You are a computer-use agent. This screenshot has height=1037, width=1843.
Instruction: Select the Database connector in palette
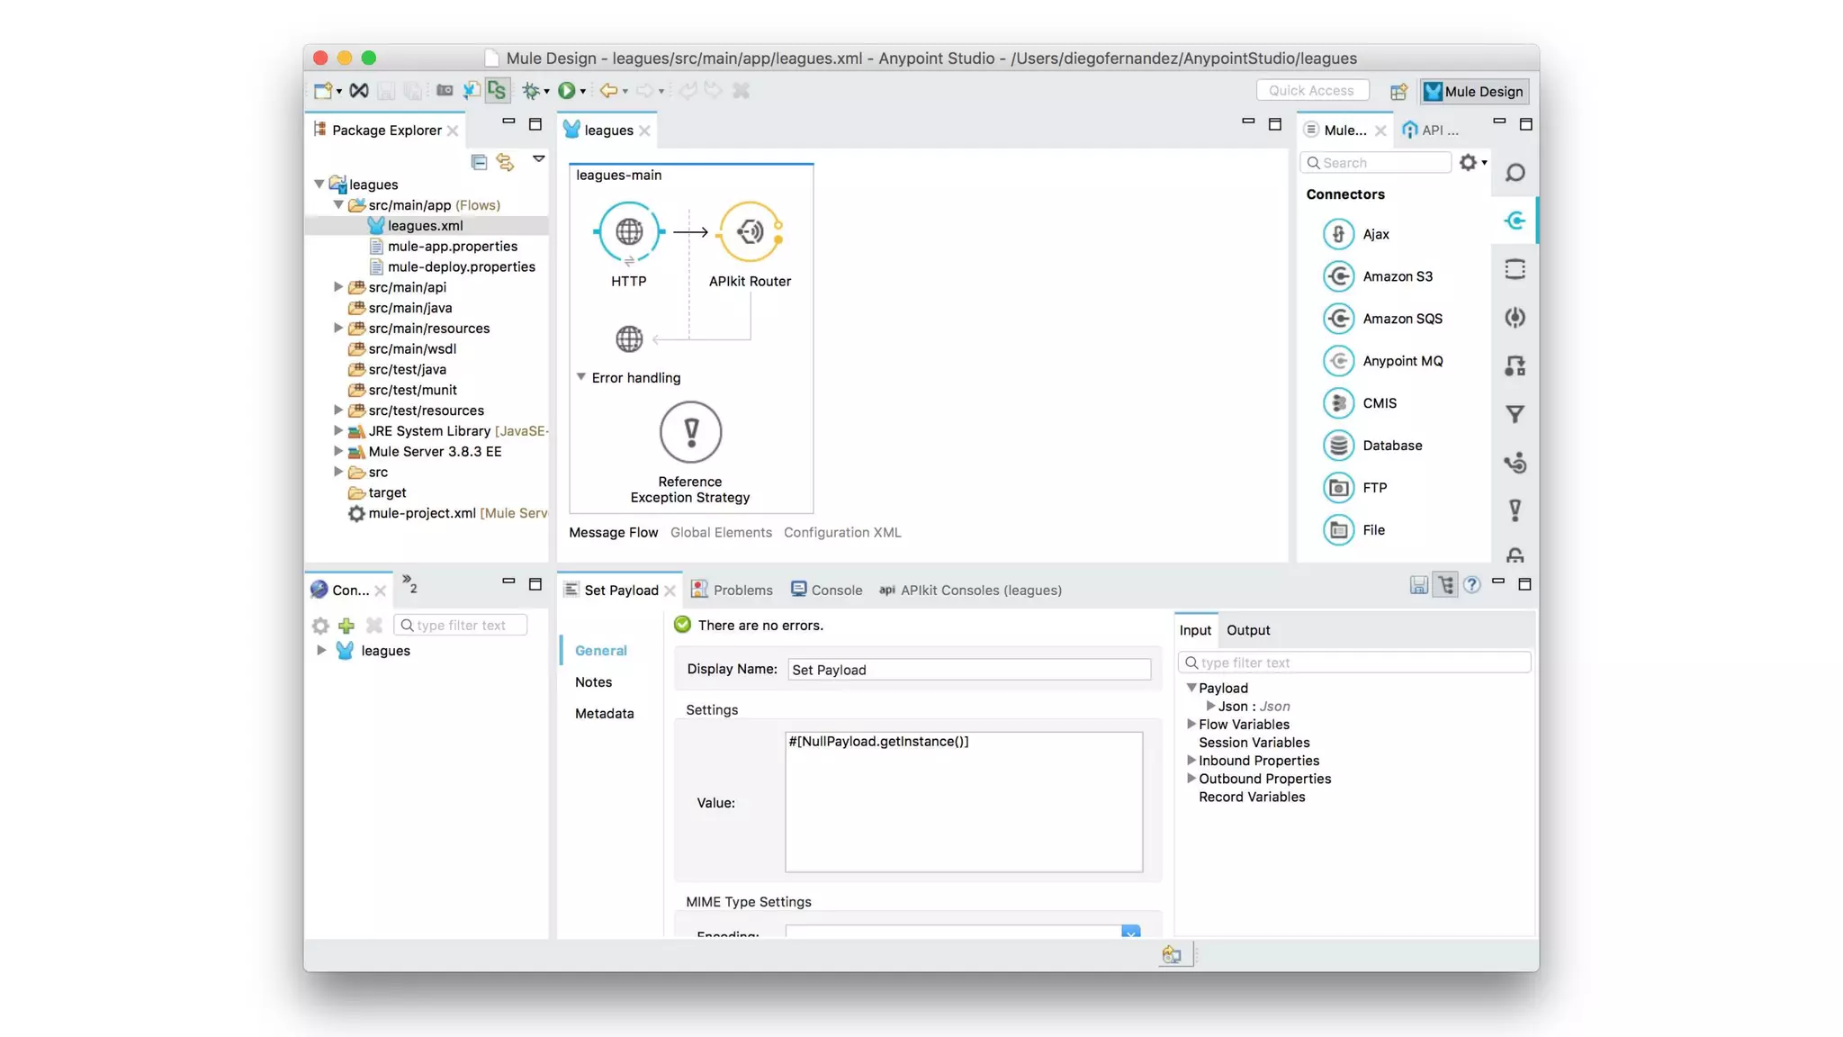1391,446
